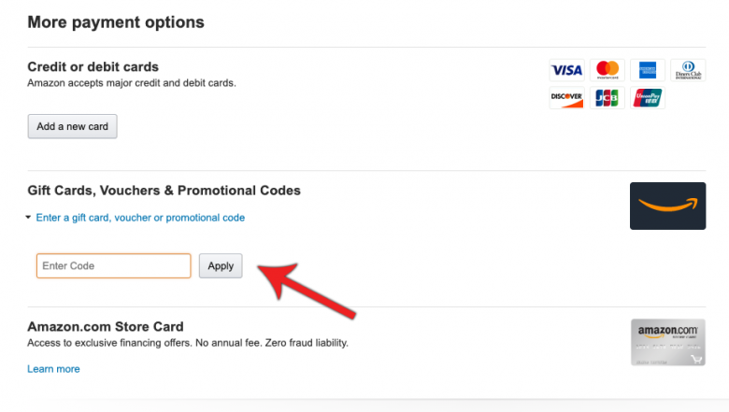Image resolution: width=729 pixels, height=412 pixels.
Task: Click the Amazon.com Store Card heading
Action: pos(106,327)
